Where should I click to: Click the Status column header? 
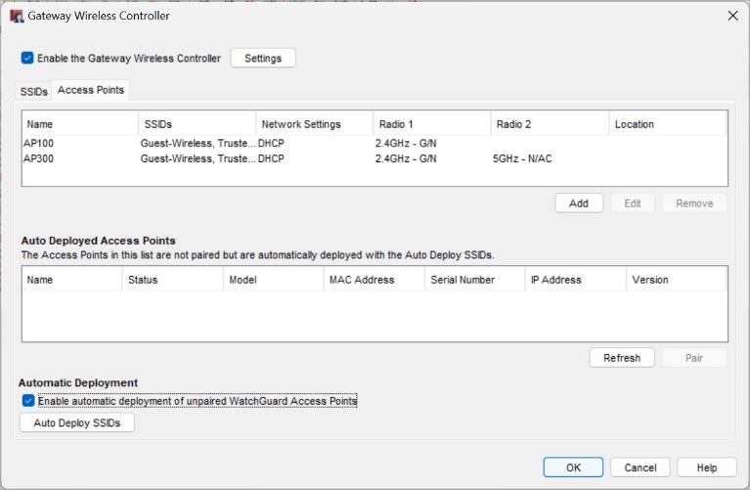pyautogui.click(x=173, y=280)
